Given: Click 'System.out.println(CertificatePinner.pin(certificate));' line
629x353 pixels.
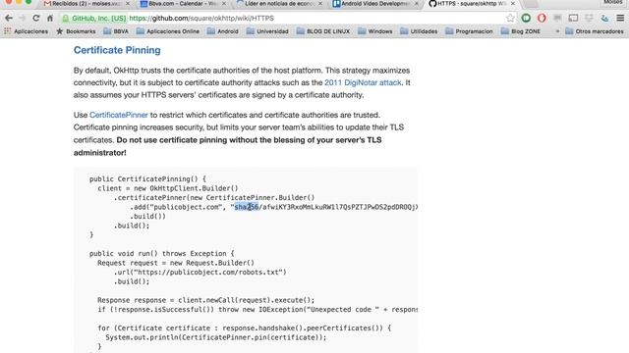Looking at the screenshot, I should point(216,337).
